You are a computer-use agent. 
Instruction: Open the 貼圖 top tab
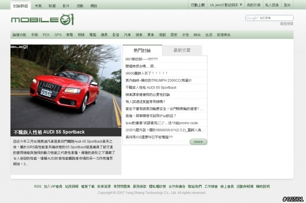tap(52, 6)
